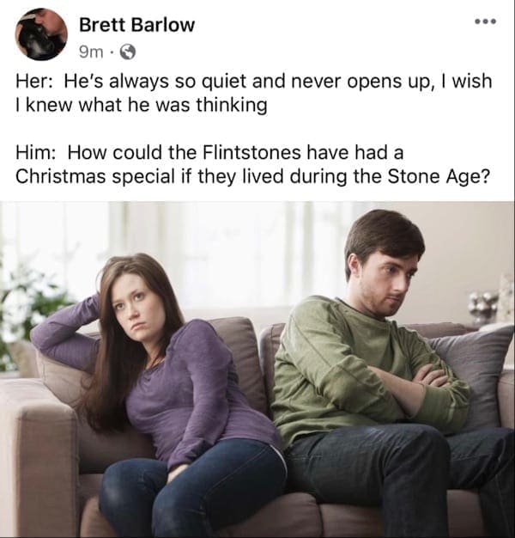Click the word "Christmas" in the post
Viewport: 515px width, 538px height.
pyautogui.click(x=60, y=176)
